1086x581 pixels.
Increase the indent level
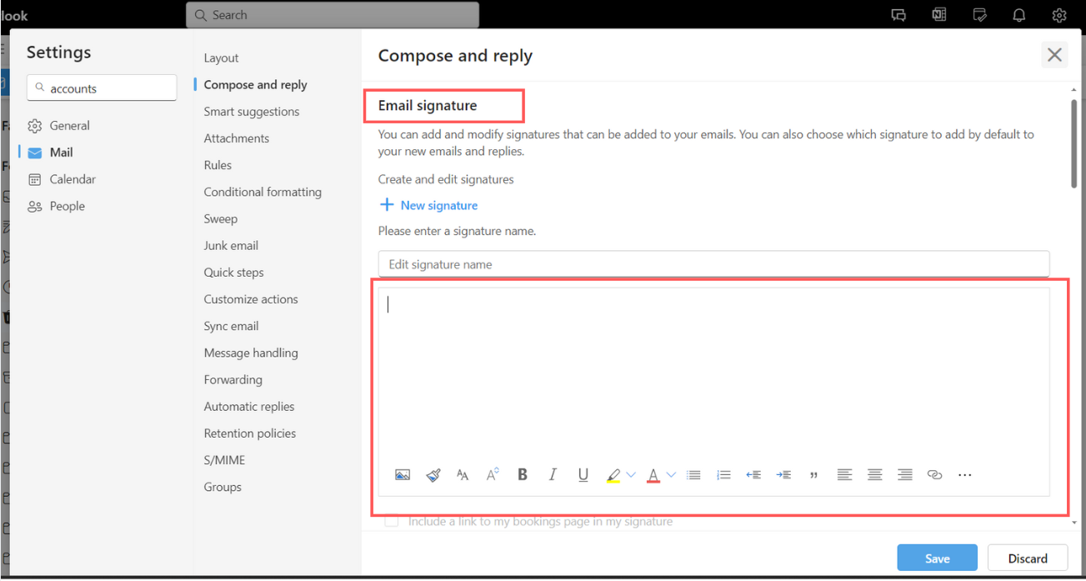coord(783,475)
